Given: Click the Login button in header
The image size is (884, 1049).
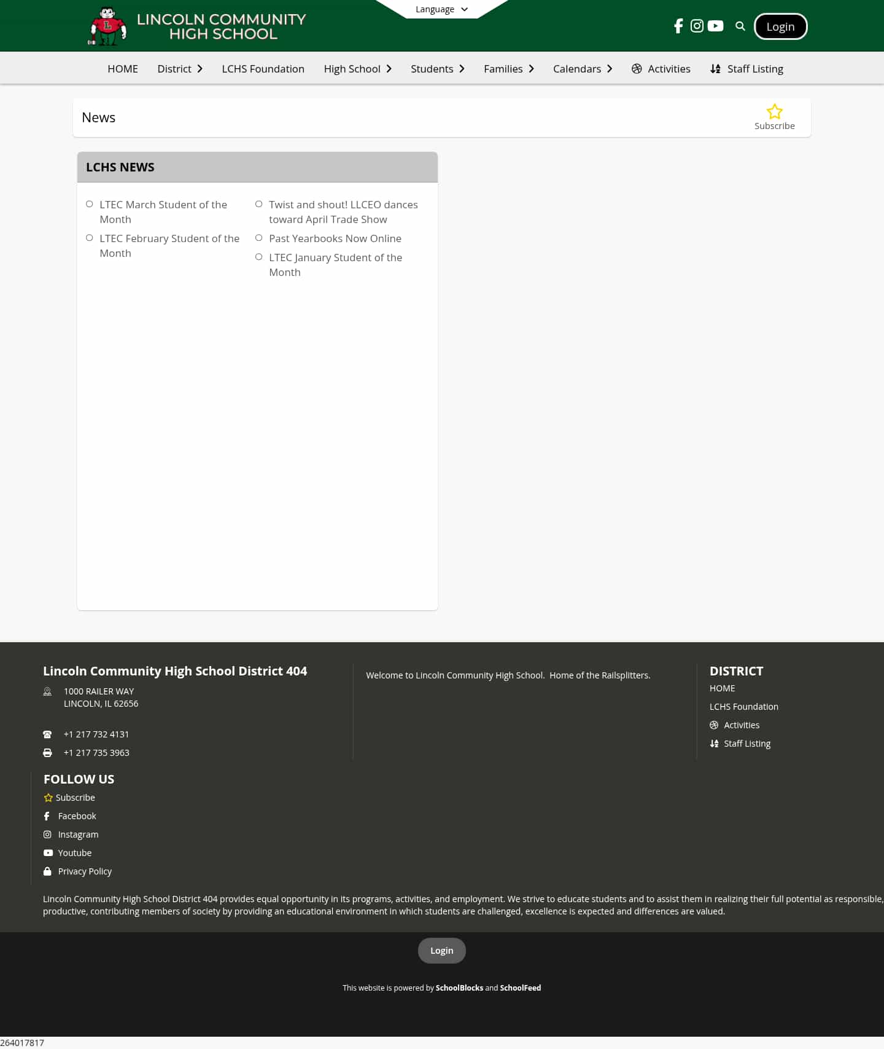Looking at the screenshot, I should (780, 26).
